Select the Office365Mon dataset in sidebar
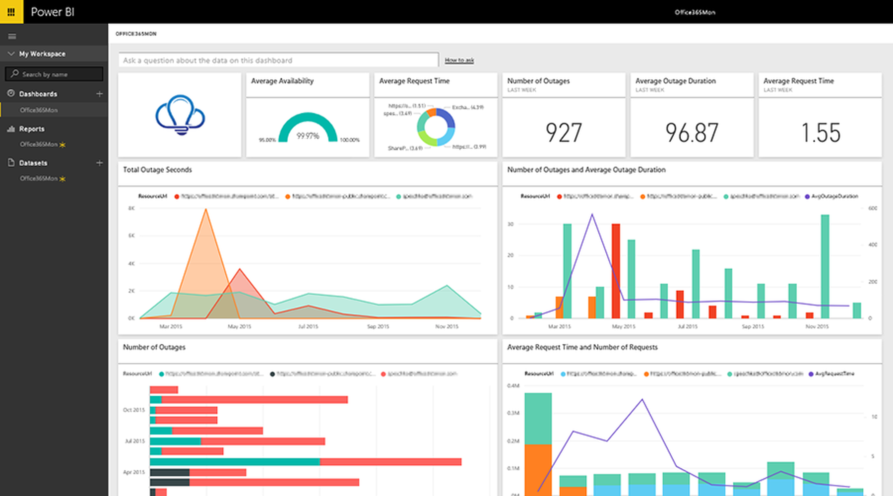The image size is (893, 496). (39, 179)
